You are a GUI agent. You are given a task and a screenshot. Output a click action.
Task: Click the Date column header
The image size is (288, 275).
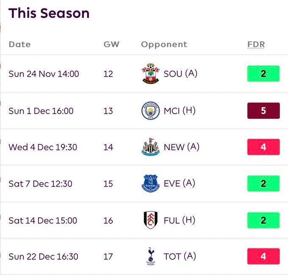pyautogui.click(x=19, y=44)
